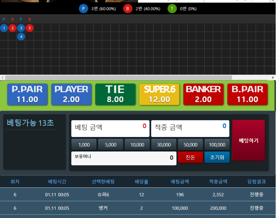Reset bet with 초기화 button

point(217,158)
